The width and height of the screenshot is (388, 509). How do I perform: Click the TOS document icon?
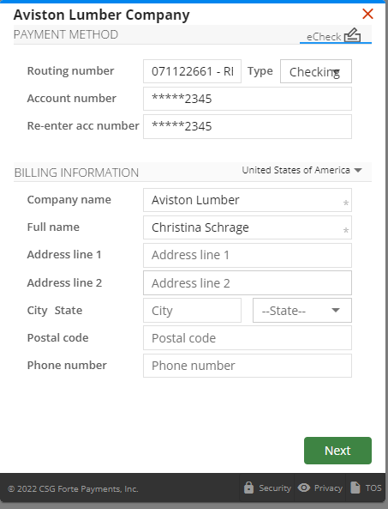click(355, 488)
